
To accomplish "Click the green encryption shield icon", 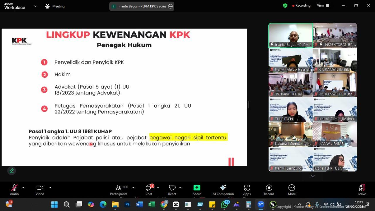I will coord(285,6).
